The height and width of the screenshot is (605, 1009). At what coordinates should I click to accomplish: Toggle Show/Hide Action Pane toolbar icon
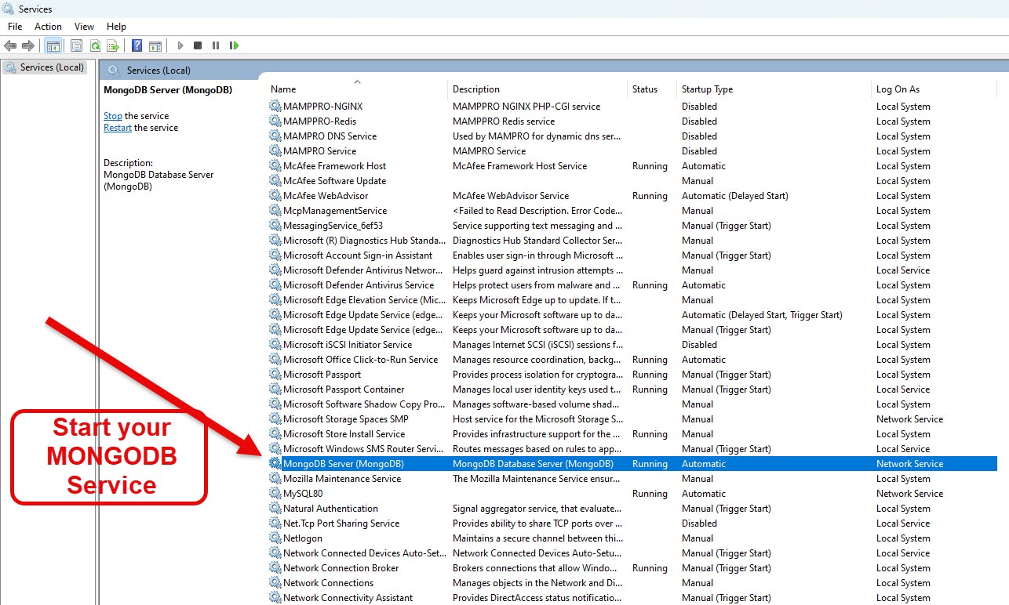155,46
